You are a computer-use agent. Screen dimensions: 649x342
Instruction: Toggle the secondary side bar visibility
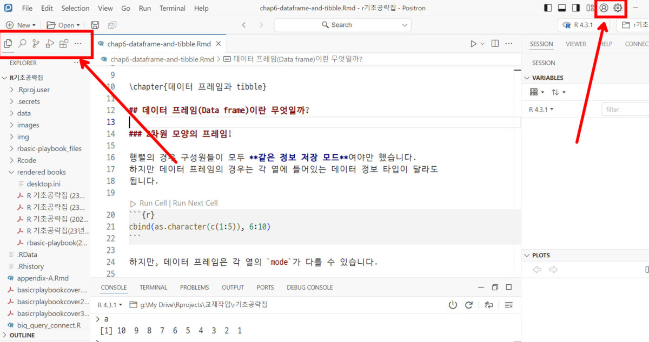[x=576, y=8]
